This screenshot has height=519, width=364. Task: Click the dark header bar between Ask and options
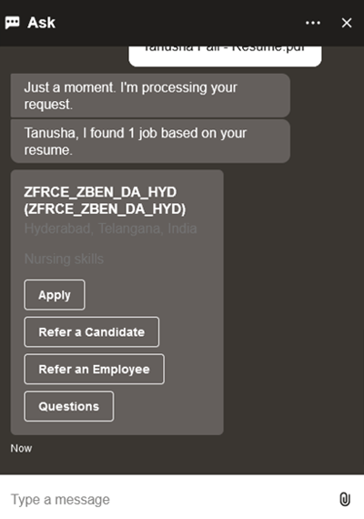(x=180, y=23)
